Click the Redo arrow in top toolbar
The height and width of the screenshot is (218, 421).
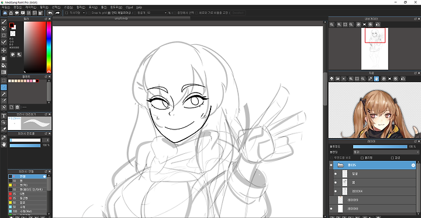[x=57, y=13]
